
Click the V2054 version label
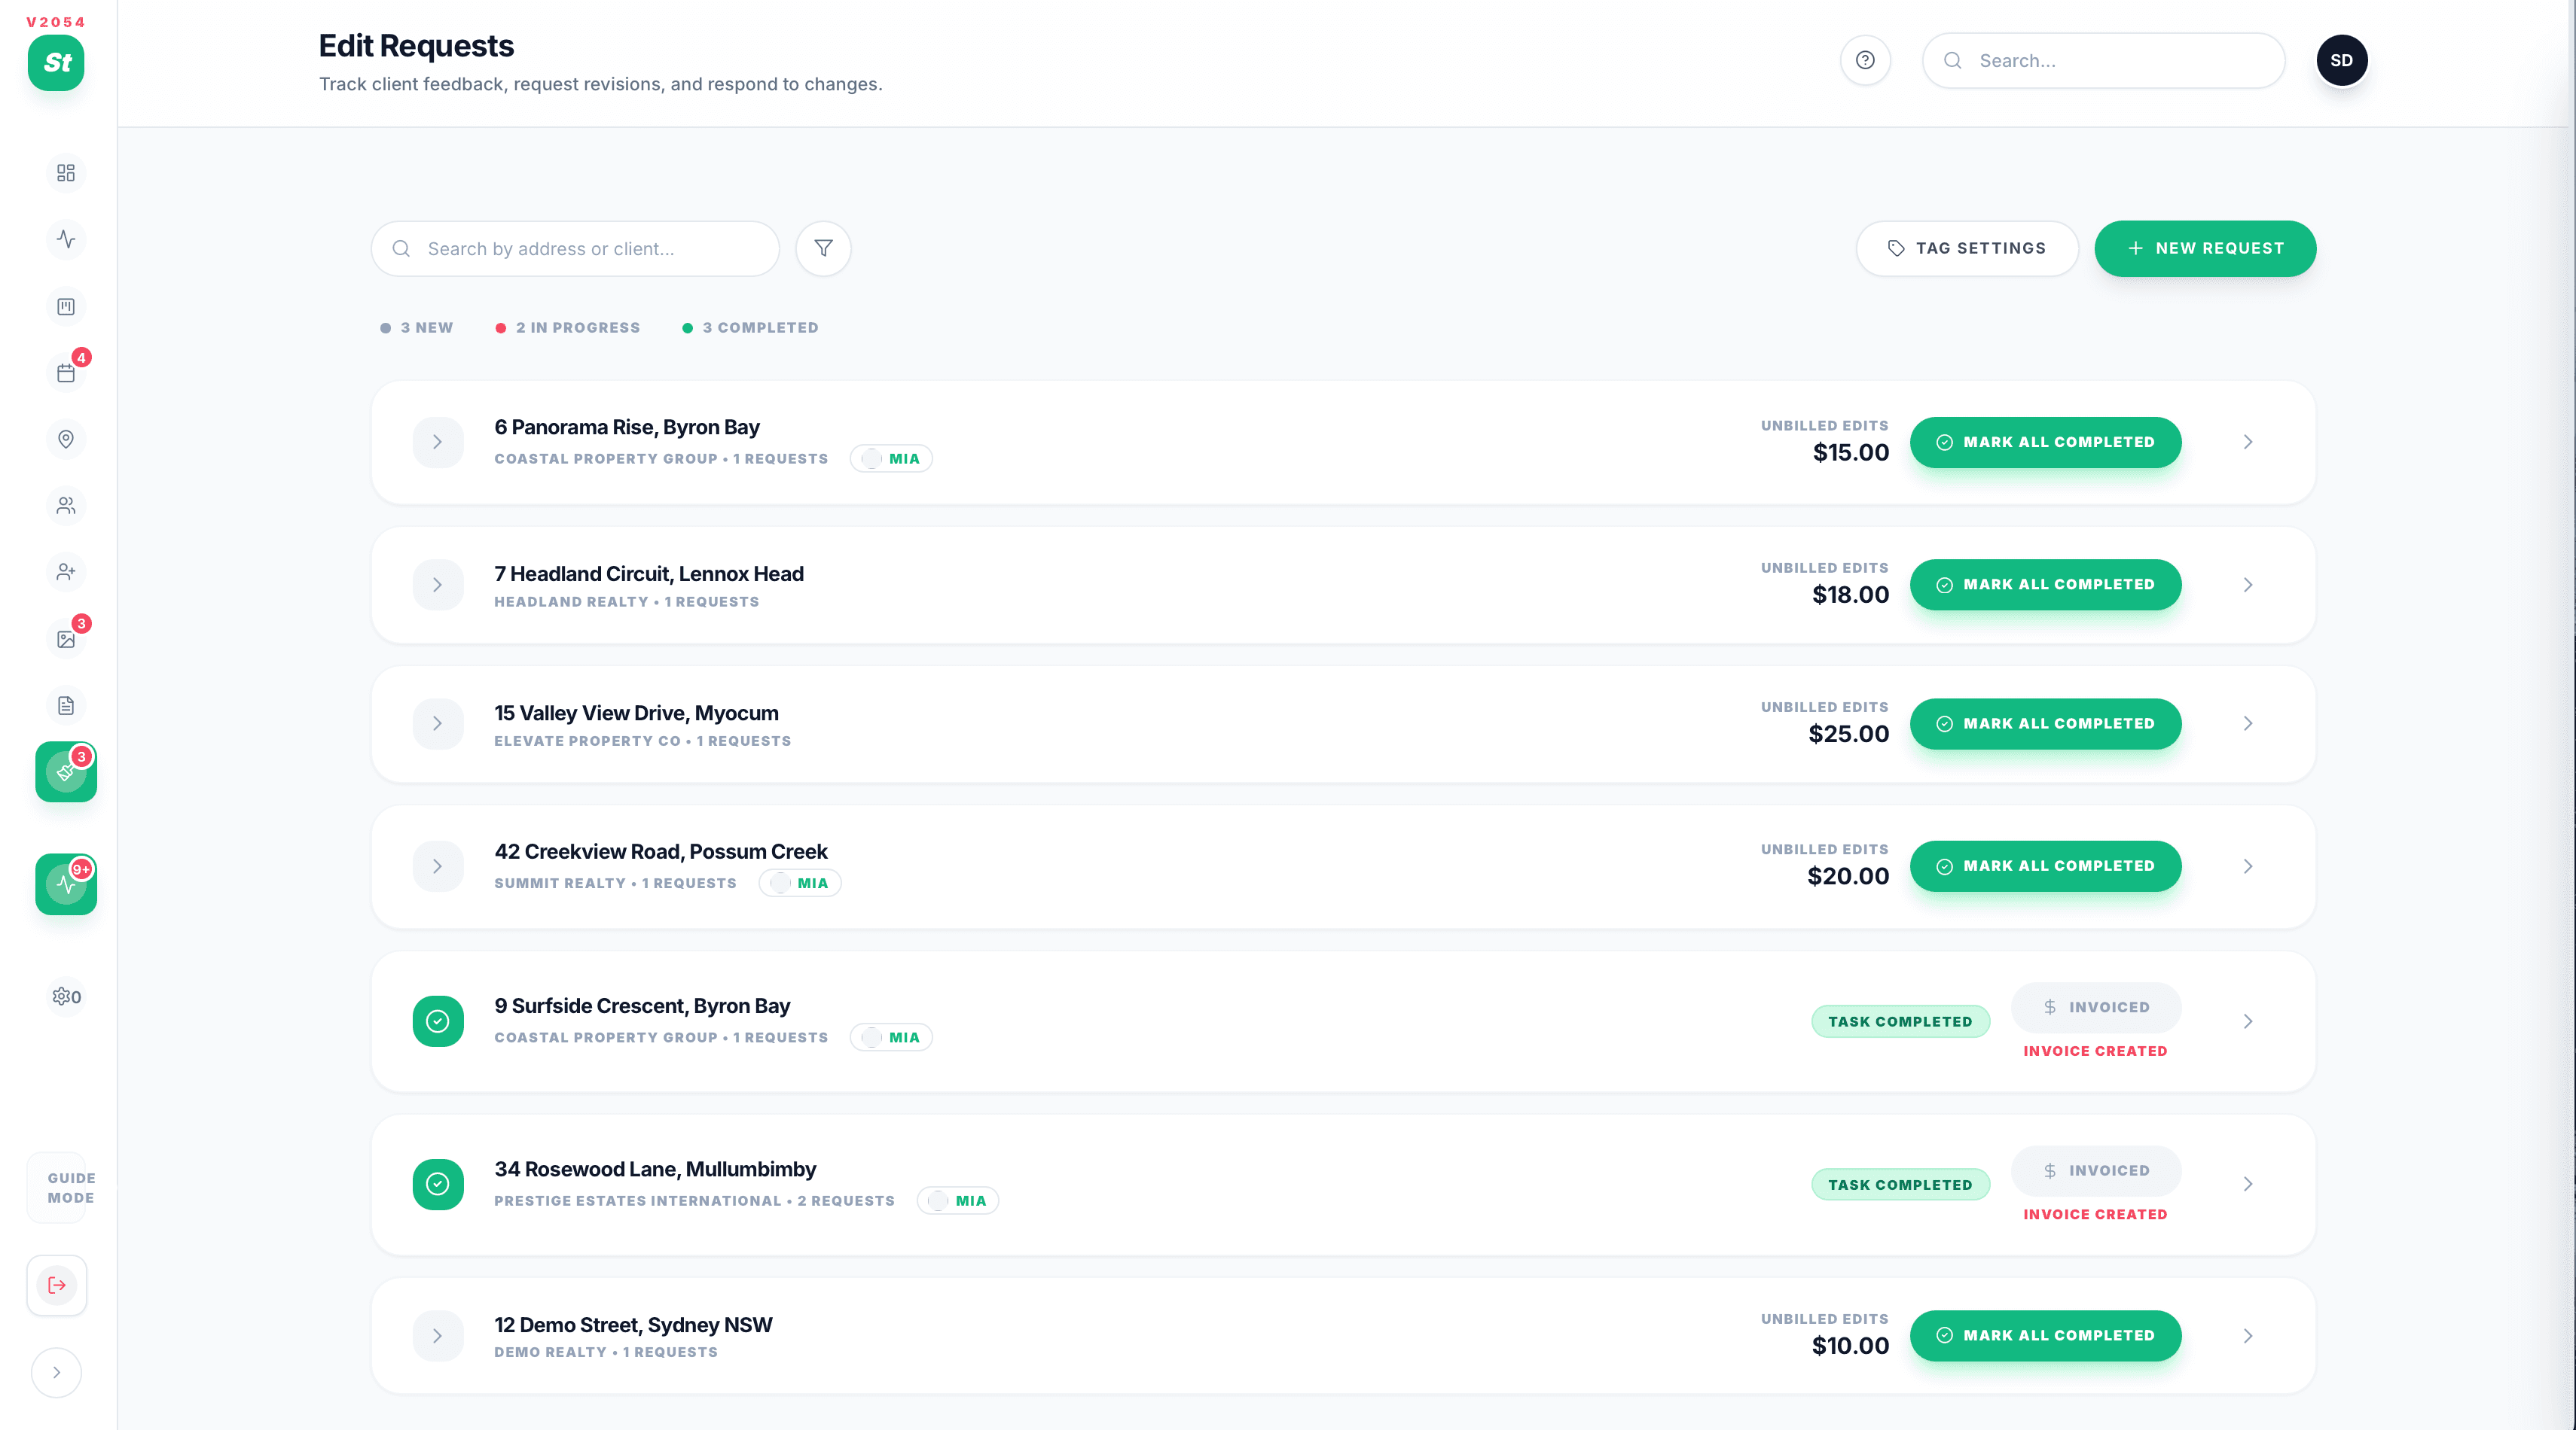coord(56,22)
